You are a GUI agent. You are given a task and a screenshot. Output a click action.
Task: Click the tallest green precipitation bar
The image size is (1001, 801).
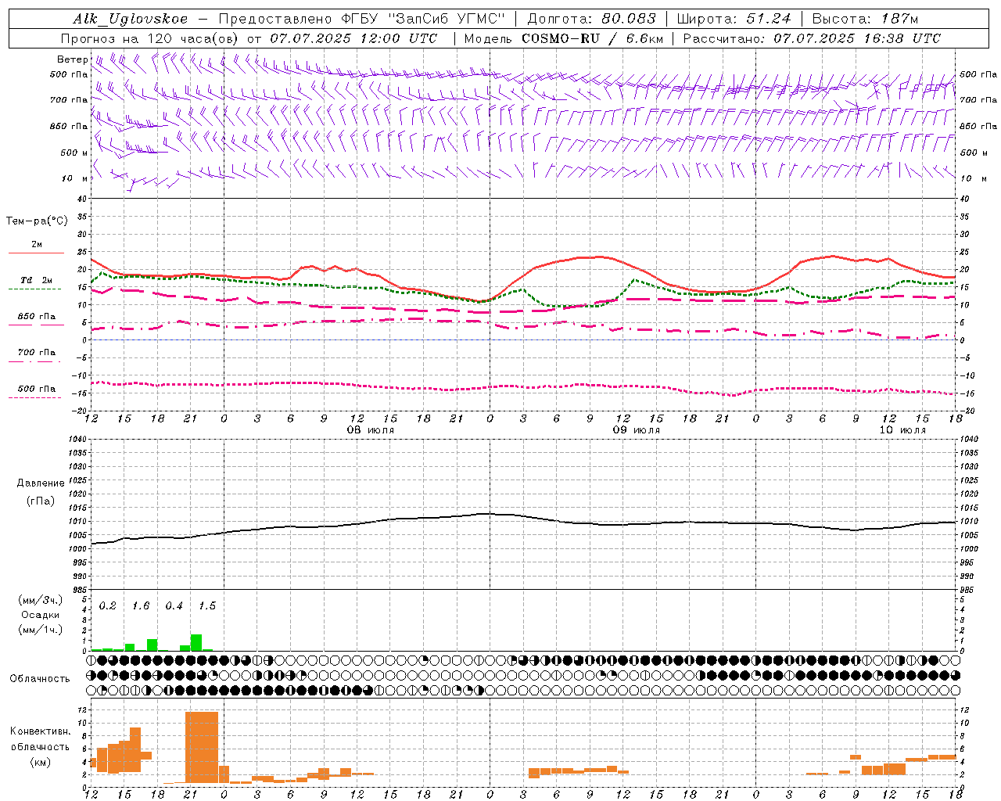pos(196,642)
